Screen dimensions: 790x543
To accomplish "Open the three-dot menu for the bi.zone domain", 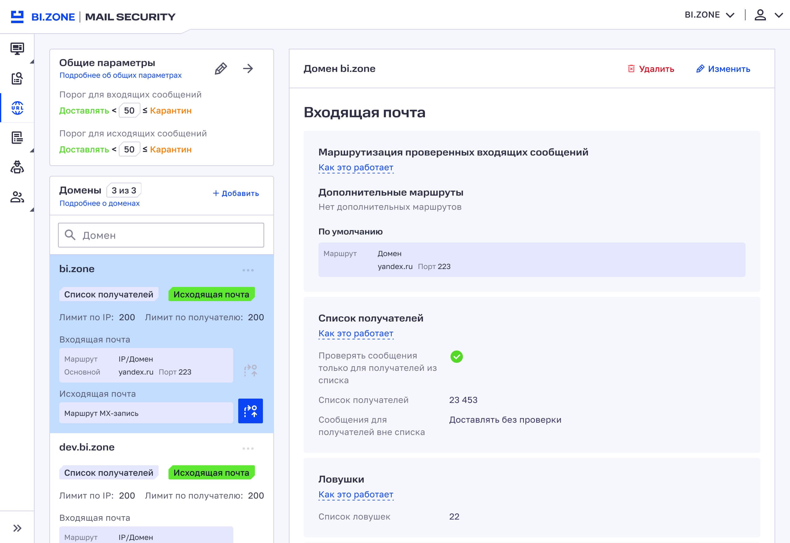I will pyautogui.click(x=249, y=270).
